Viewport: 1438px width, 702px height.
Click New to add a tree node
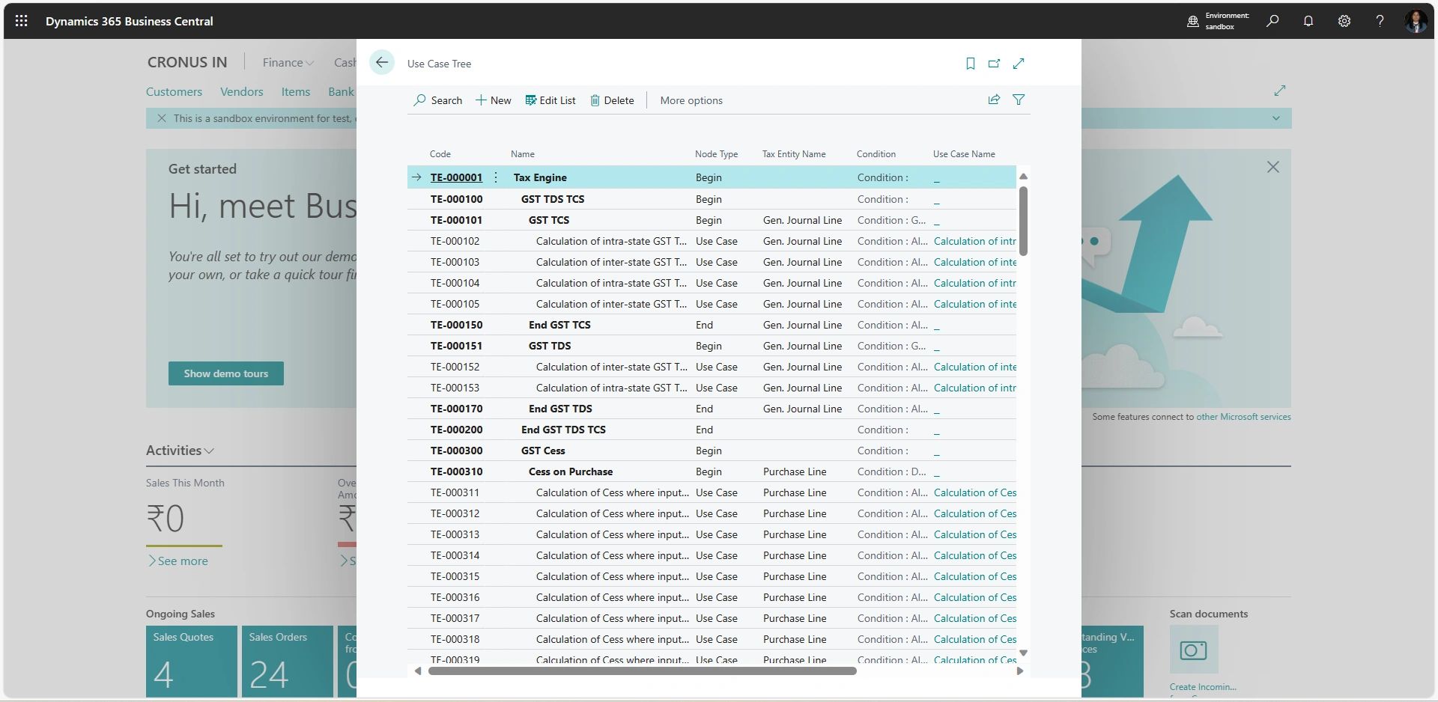point(494,100)
